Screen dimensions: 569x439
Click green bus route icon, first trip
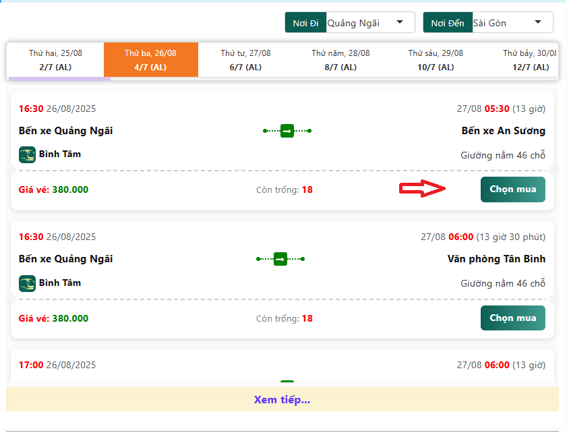click(x=287, y=131)
